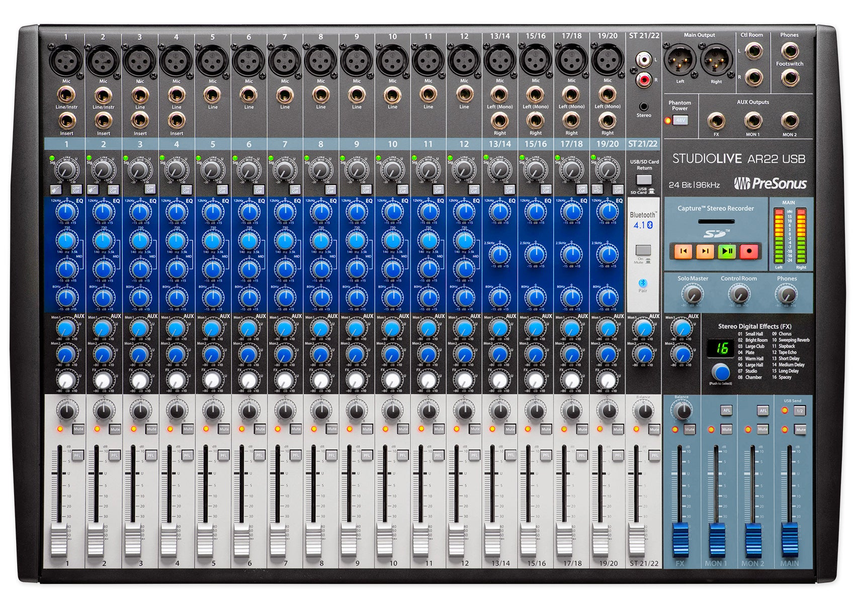The width and height of the screenshot is (855, 606).
Task: Click channel 1 gain knob
Action: (66, 170)
